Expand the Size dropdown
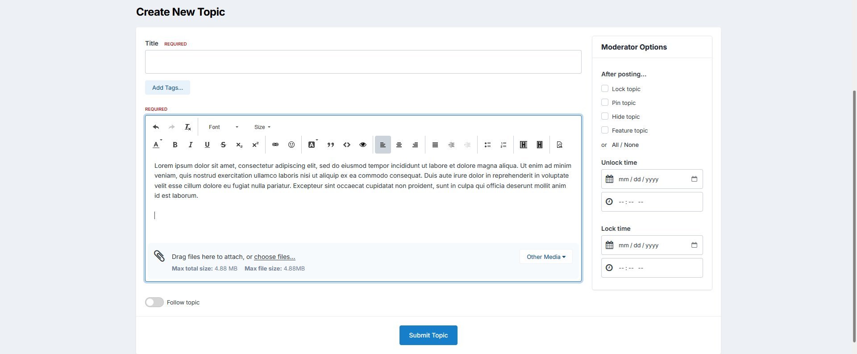 262,127
